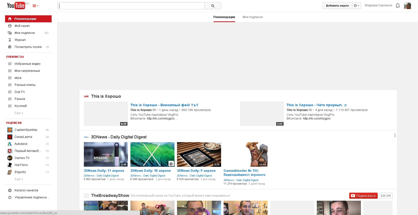Image resolution: width=418 pixels, height=215 pixels.
Task: Open the notifications bell
Action: point(398,6)
